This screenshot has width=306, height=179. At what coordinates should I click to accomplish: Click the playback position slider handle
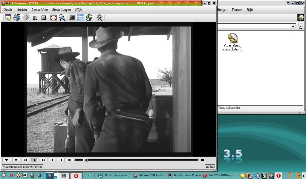tap(85, 160)
